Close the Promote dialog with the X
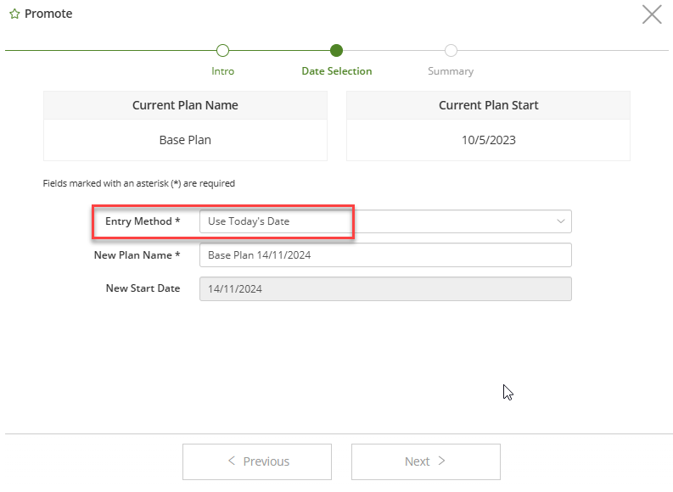The height and width of the screenshot is (492, 673). 652,14
